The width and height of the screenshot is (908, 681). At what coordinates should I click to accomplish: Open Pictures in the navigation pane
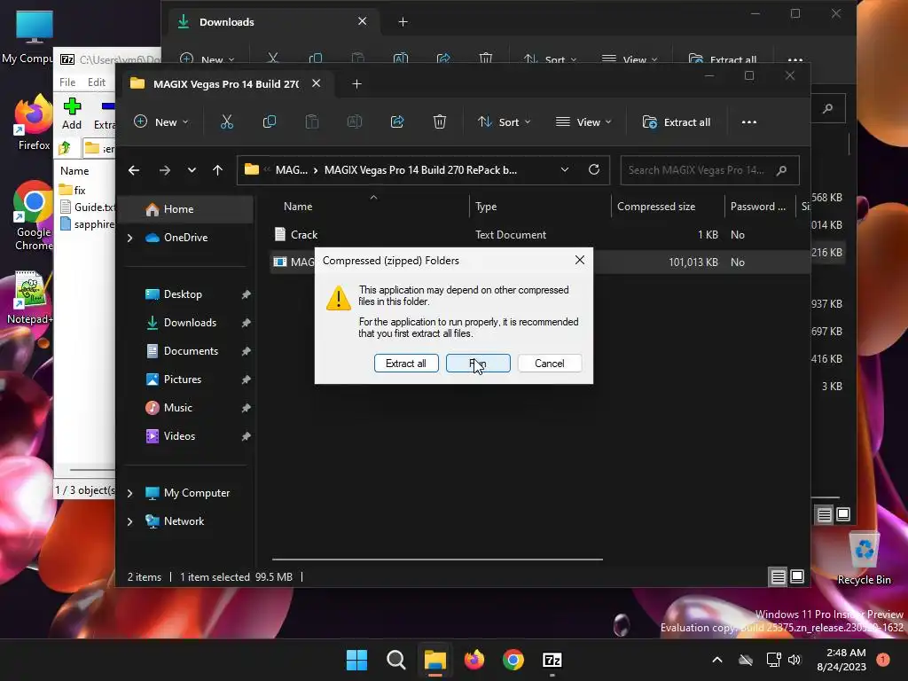pos(182,380)
